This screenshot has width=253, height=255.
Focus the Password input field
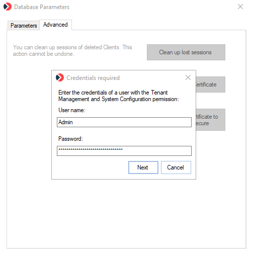pos(124,151)
